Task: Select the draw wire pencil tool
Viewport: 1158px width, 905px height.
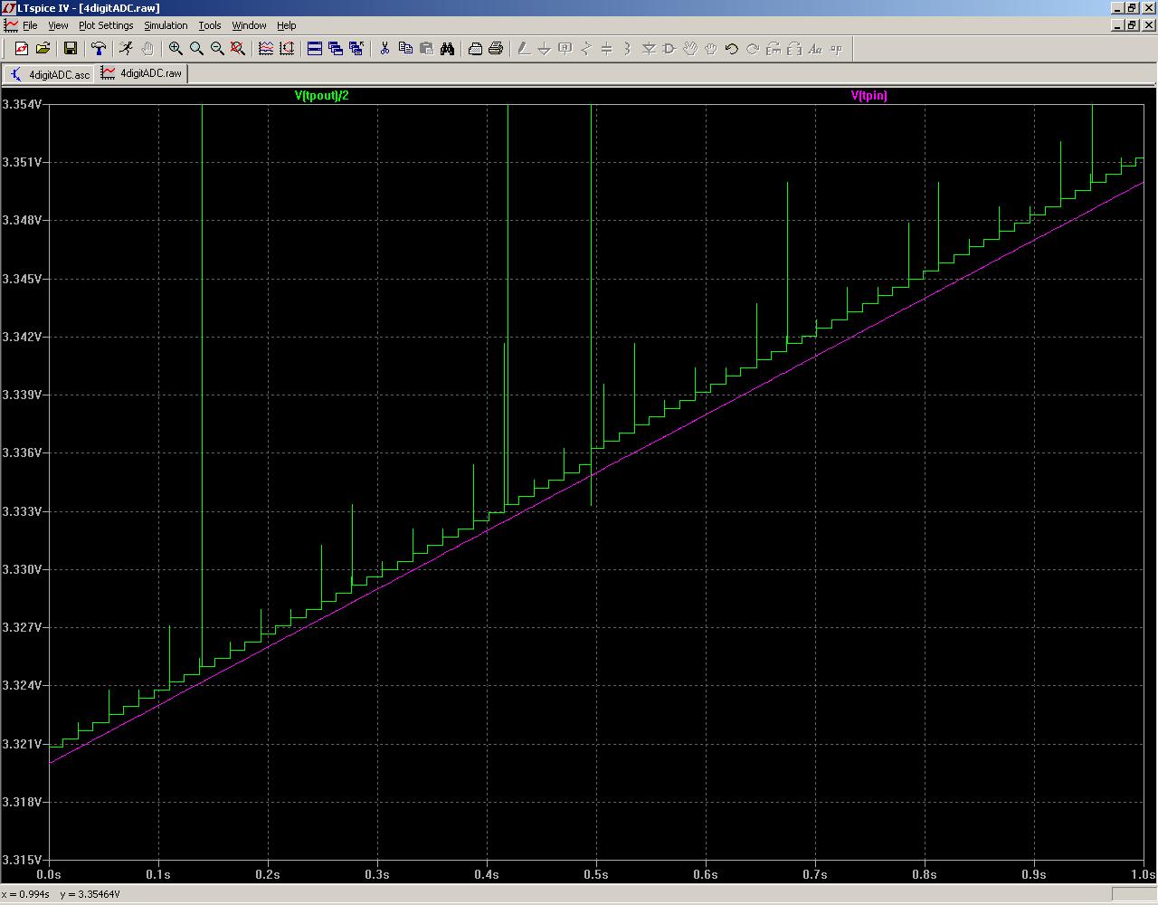Action: (x=524, y=49)
